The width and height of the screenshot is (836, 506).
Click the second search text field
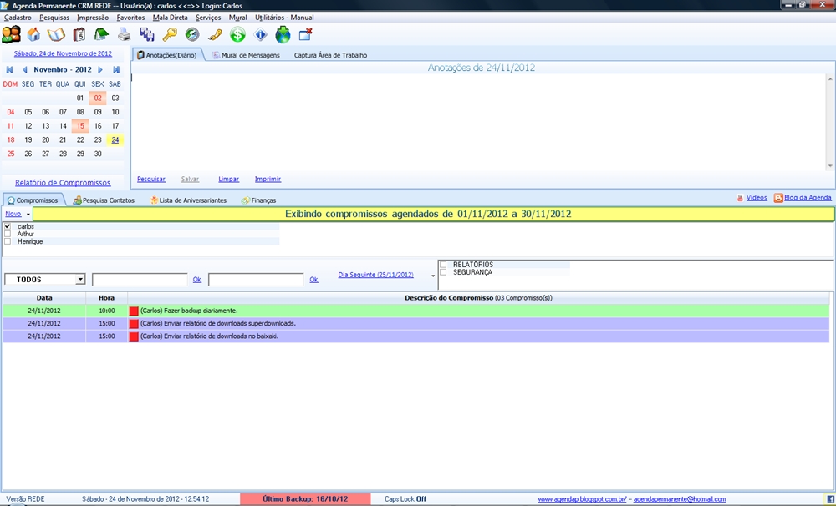coord(256,280)
